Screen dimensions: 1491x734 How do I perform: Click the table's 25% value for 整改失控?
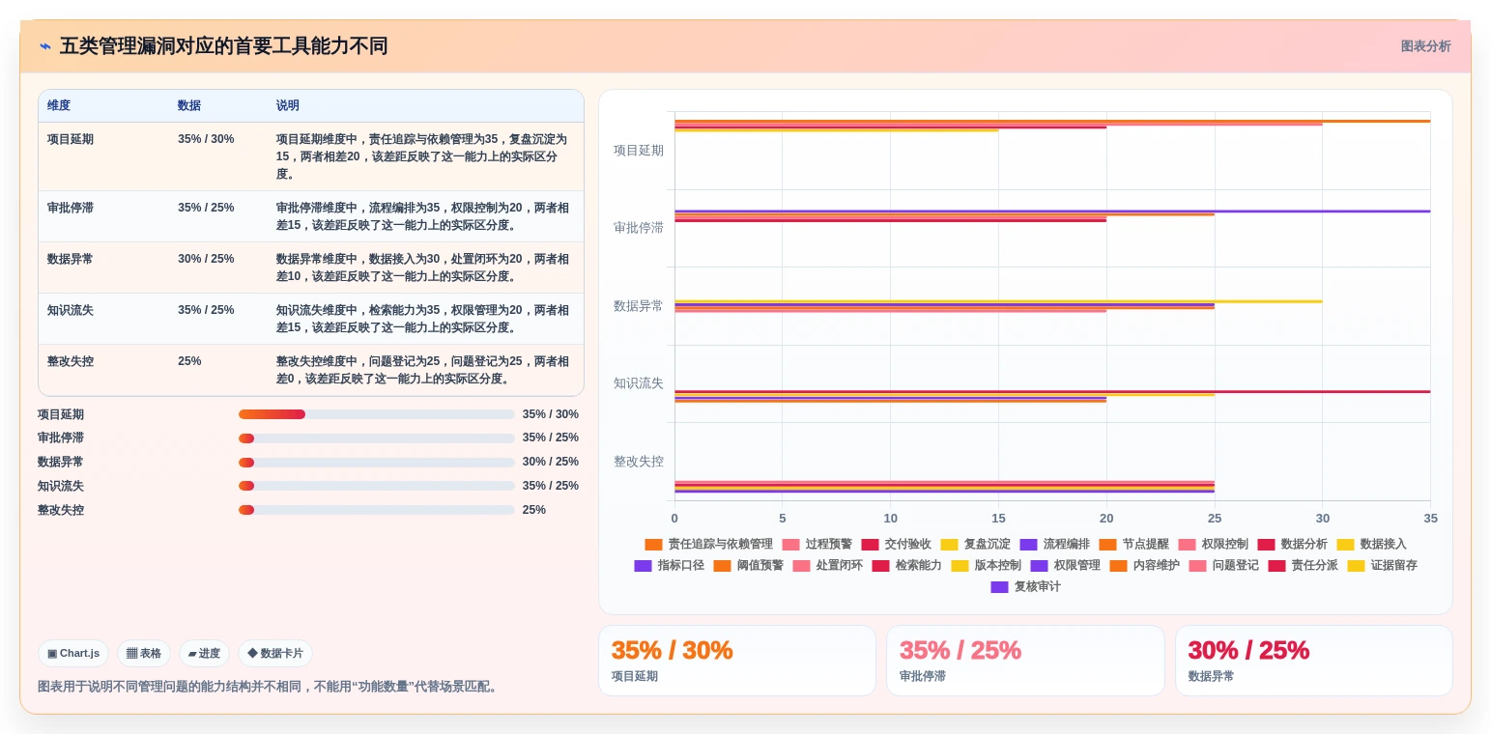(189, 361)
